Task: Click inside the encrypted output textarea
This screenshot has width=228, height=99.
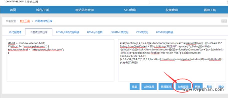Action: point(172,60)
